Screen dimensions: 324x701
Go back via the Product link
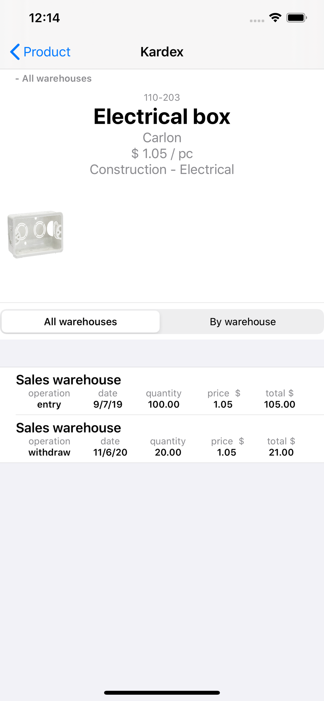point(47,52)
